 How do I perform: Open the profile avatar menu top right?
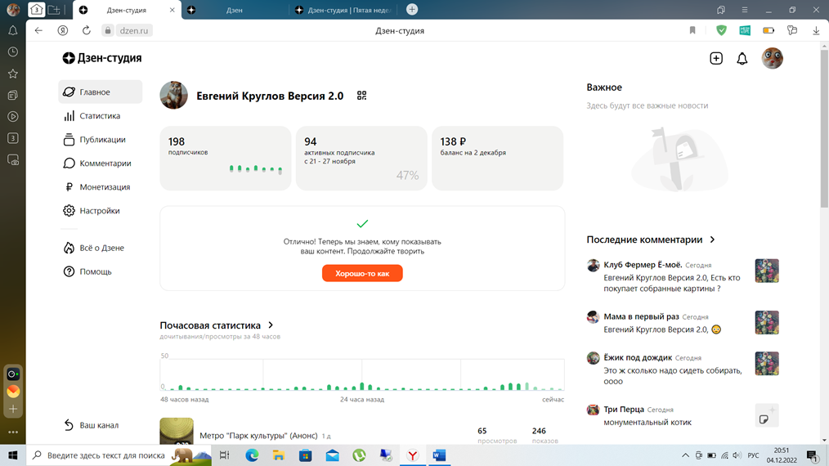772,58
